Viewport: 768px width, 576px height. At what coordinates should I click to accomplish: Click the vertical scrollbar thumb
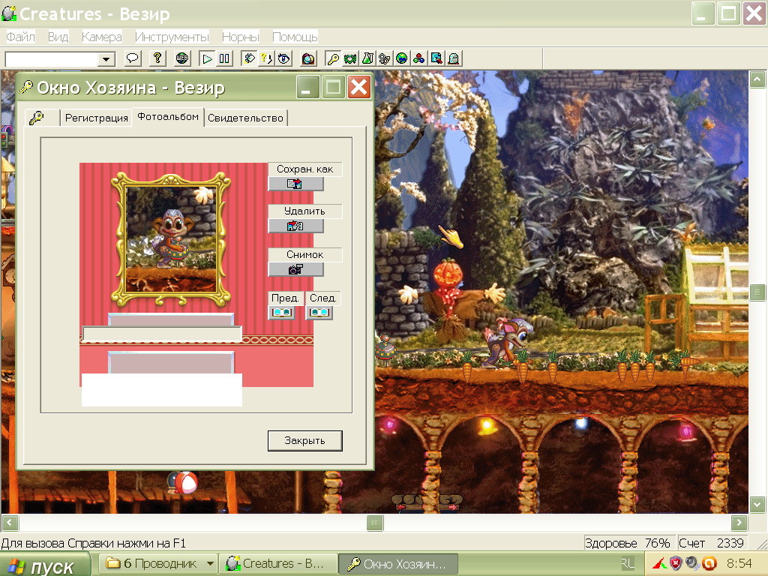click(757, 292)
